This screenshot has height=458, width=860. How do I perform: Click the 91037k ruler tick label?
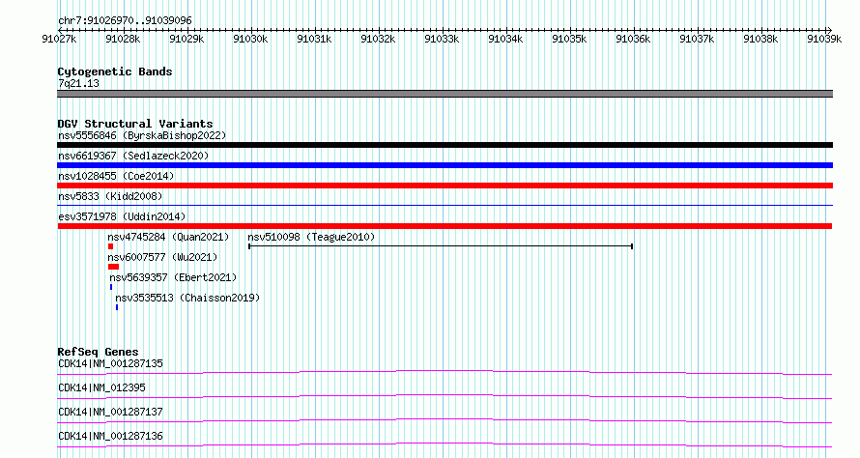pos(697,39)
